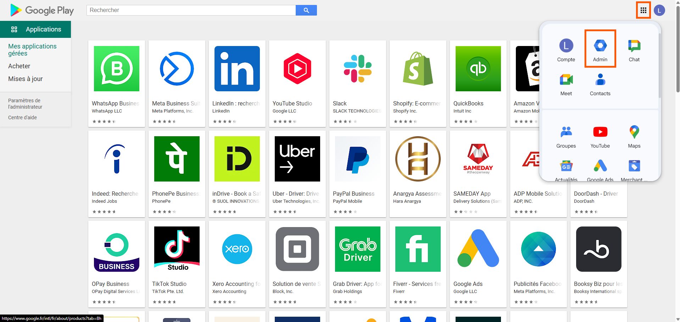Image resolution: width=680 pixels, height=322 pixels.
Task: Click the Intuit Inc developer name
Action: pyautogui.click(x=462, y=111)
